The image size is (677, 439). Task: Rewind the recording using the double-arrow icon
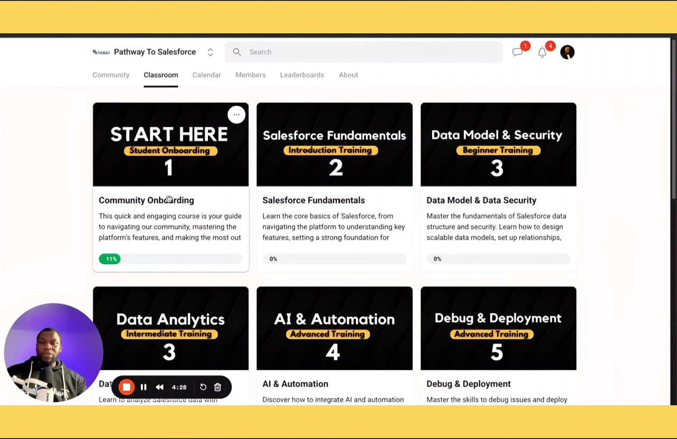pos(160,387)
